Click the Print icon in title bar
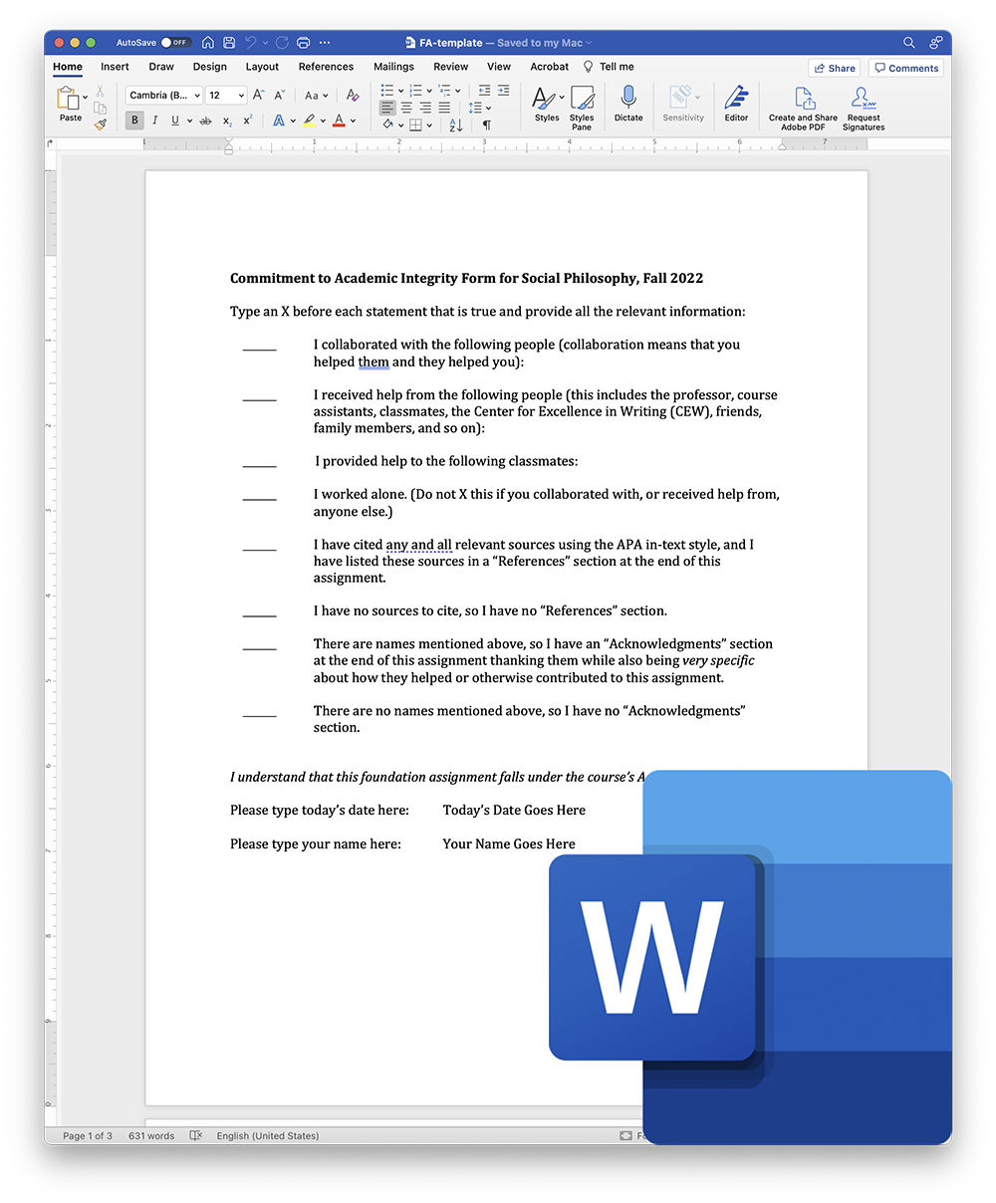Image resolution: width=996 pixels, height=1203 pixels. tap(303, 43)
